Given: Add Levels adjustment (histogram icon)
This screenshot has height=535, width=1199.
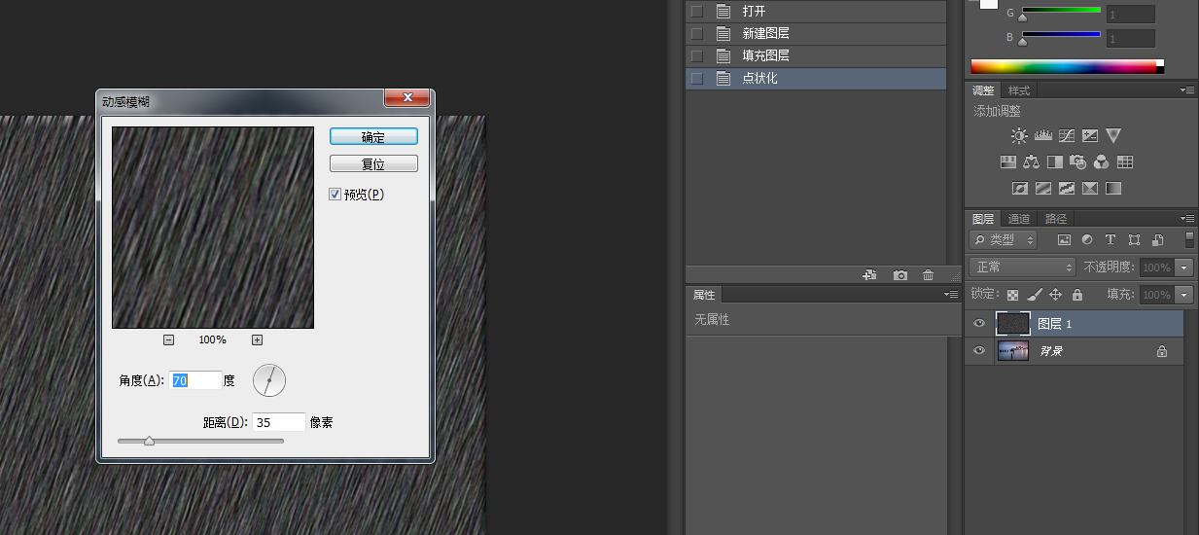Looking at the screenshot, I should (1043, 136).
